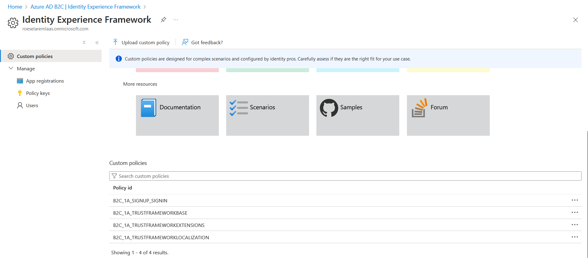
Task: Open ellipsis menu for B2C_1A_TRUSTFRAMEWORKLOCALIZATION
Action: (575, 237)
